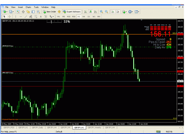Expand the Templates dropdown arrow
This screenshot has height=134, width=185.
pos(139,12)
